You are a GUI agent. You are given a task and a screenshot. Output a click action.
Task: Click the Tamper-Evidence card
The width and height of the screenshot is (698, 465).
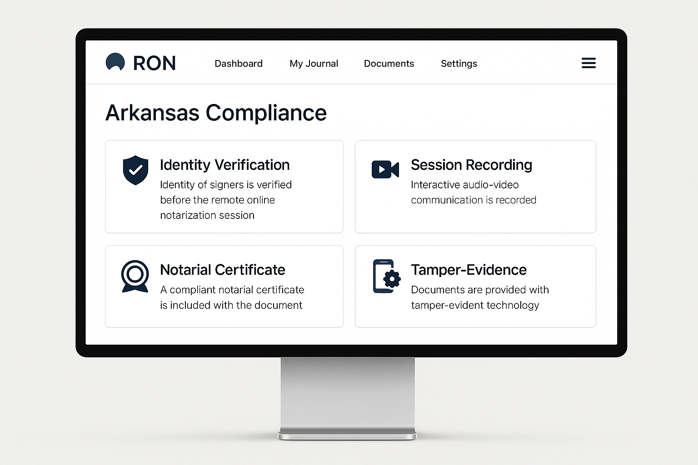pyautogui.click(x=475, y=286)
